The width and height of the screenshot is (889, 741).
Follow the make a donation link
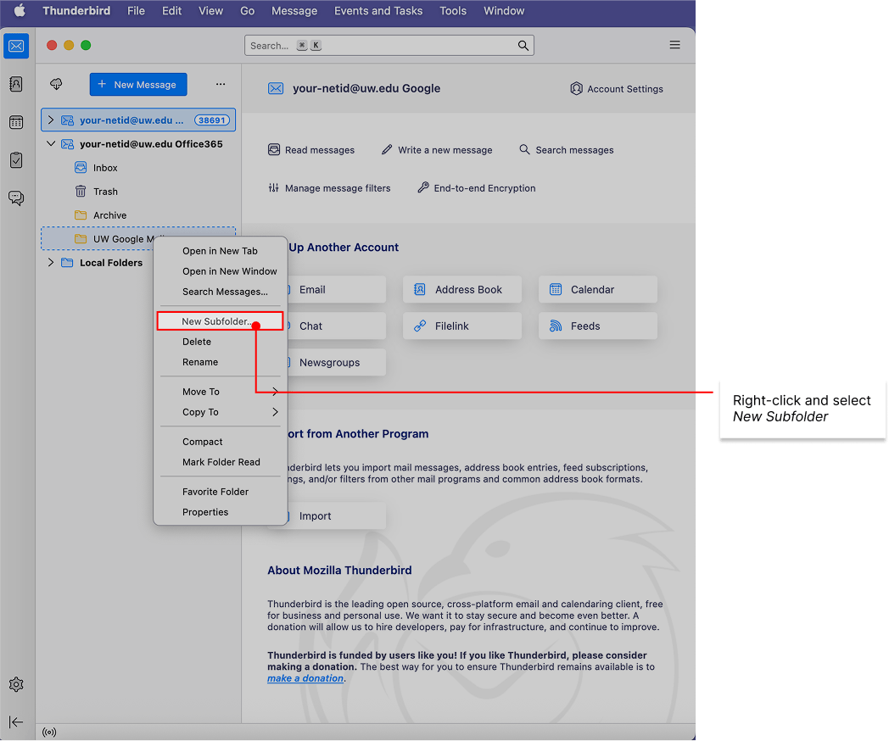(x=305, y=677)
